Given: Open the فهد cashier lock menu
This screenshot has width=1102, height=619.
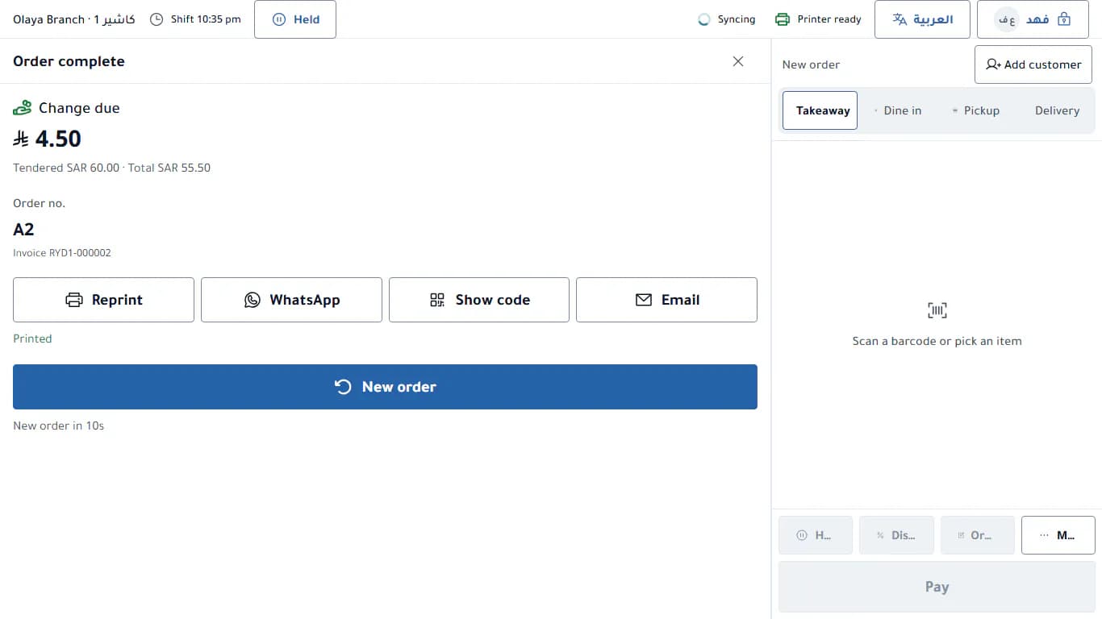Looking at the screenshot, I should click(x=1033, y=19).
